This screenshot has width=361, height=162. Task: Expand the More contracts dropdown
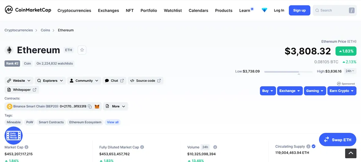click(116, 106)
